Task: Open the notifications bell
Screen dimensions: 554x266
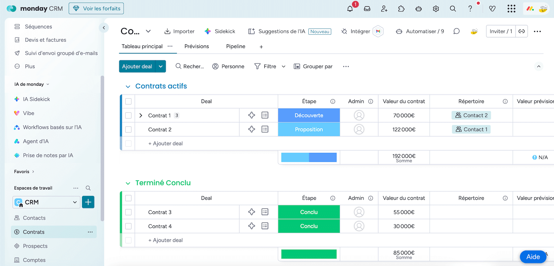Action: [350, 9]
